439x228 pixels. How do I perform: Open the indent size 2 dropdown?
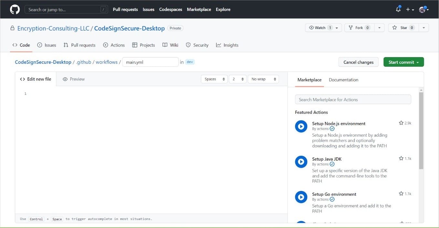coord(237,79)
